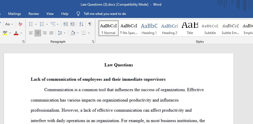Open line and paragraph spacing options
This screenshot has height=124, width=253.
point(62,33)
